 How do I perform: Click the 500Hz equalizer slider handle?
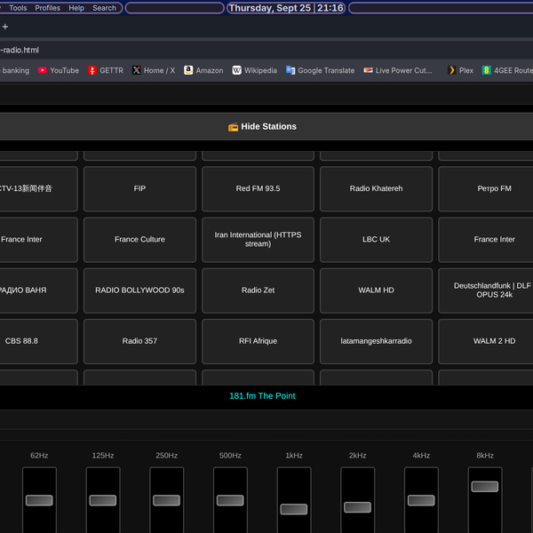coord(230,500)
